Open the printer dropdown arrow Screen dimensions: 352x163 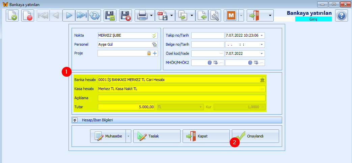tap(151, 15)
